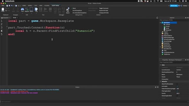Switch to the HOME ribbon tab
The width and height of the screenshot is (189, 106).
(24, 6)
